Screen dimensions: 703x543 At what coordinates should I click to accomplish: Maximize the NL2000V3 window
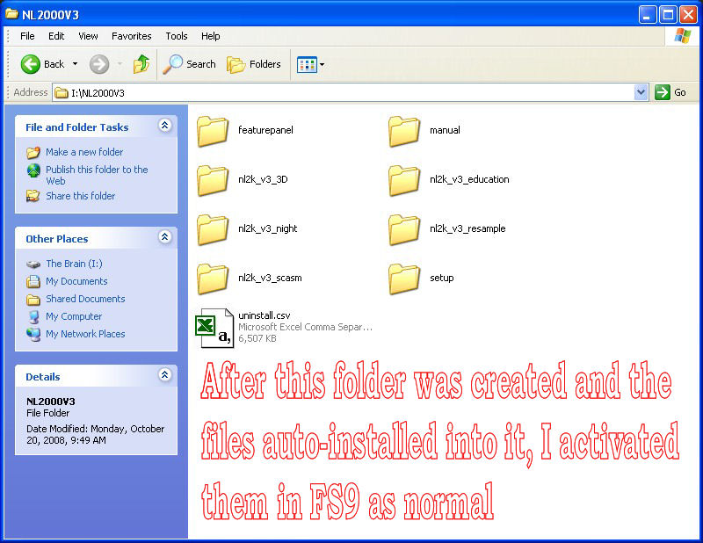[x=668, y=15]
